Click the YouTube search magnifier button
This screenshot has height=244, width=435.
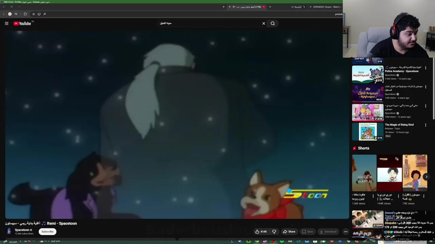273,23
